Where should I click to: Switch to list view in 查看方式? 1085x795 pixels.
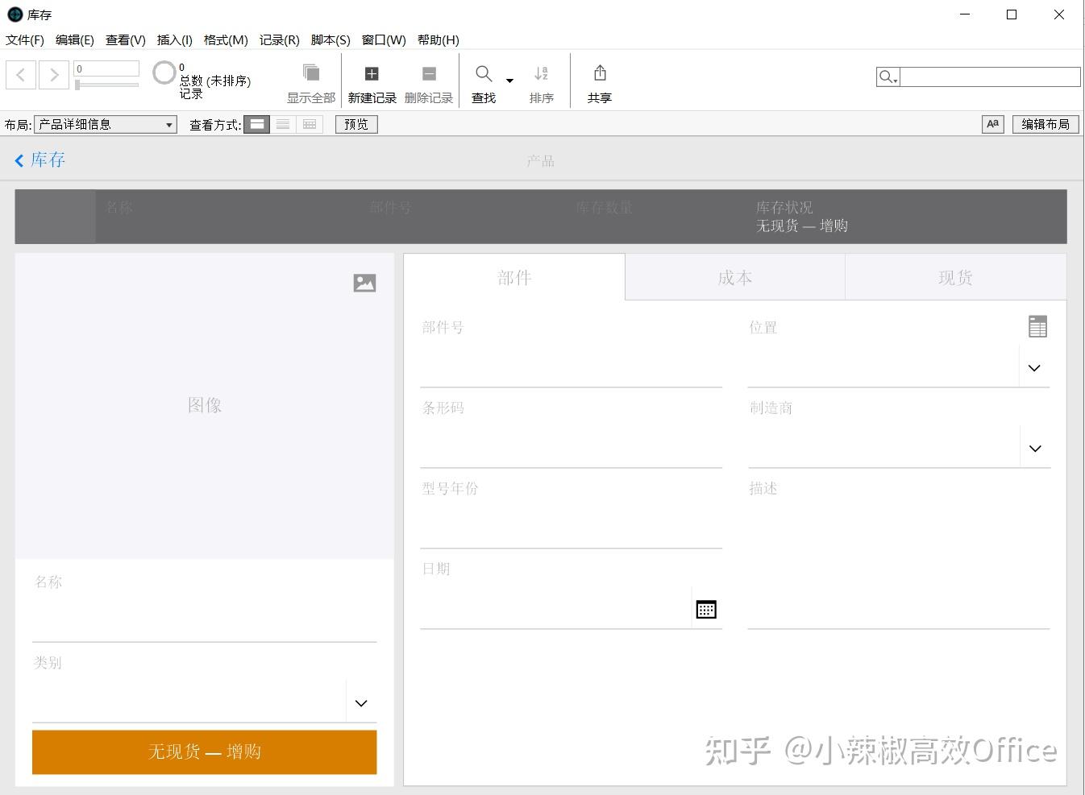click(283, 124)
